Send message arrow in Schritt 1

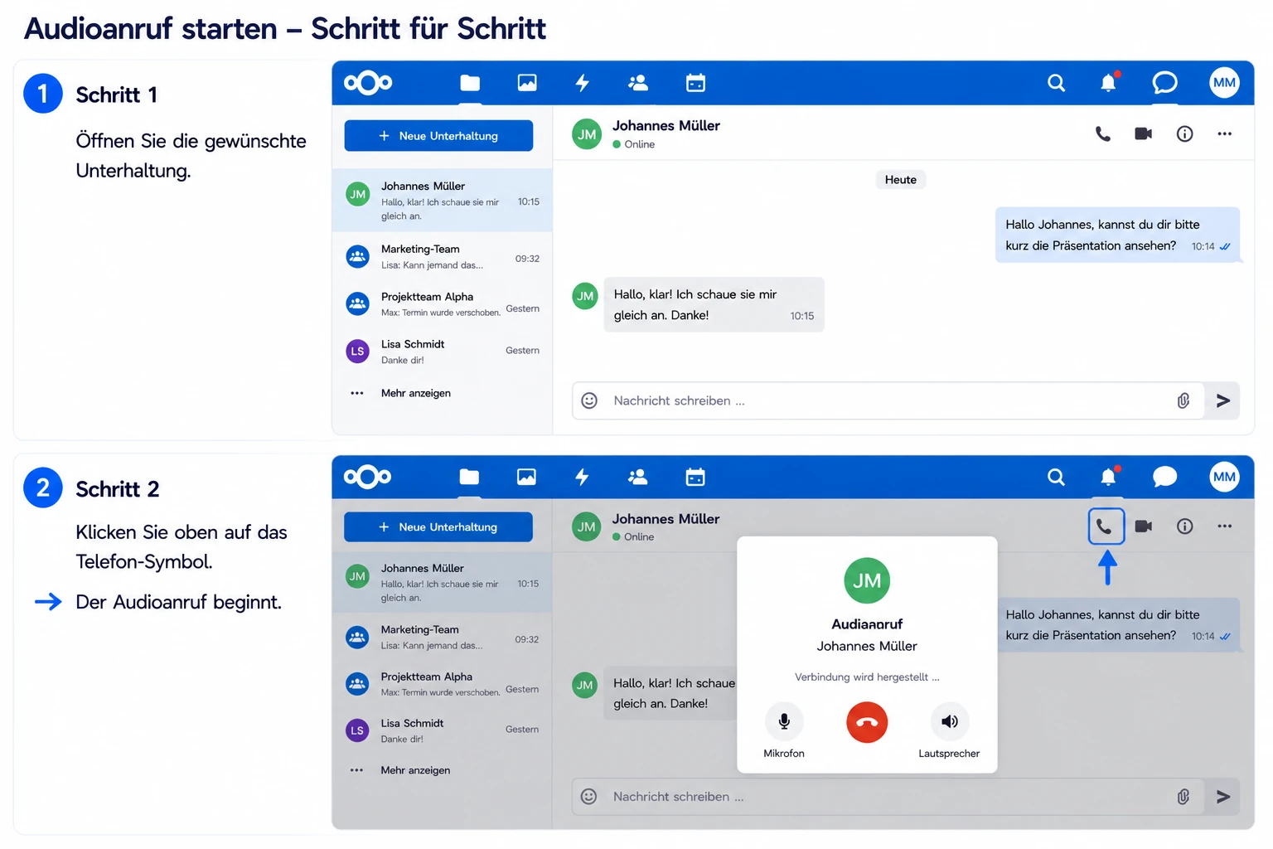pos(1222,400)
